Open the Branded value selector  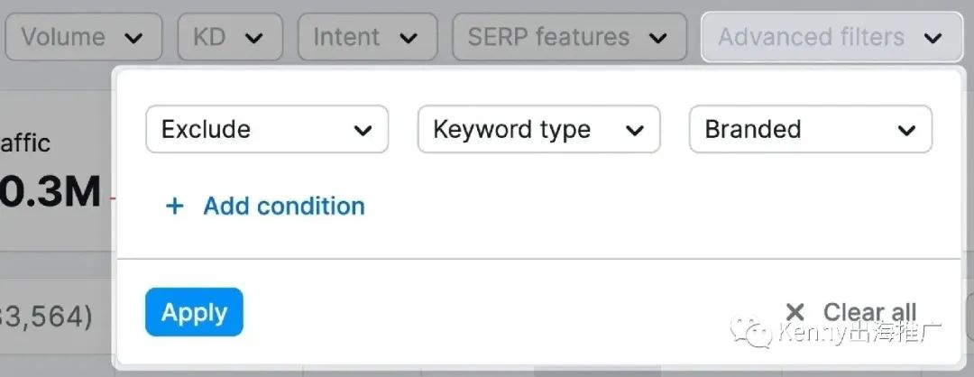pyautogui.click(x=811, y=129)
